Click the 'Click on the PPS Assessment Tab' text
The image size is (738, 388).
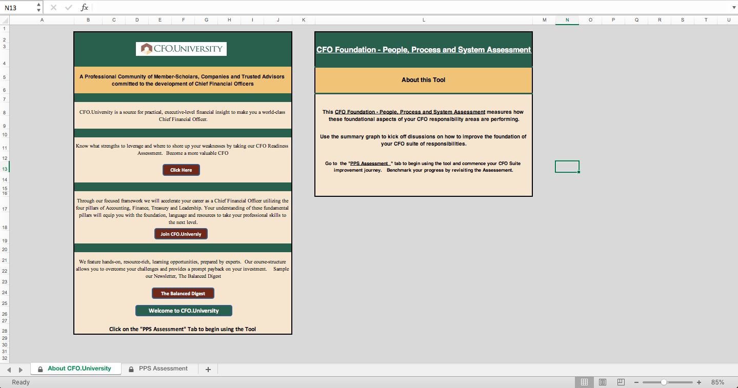[183, 329]
